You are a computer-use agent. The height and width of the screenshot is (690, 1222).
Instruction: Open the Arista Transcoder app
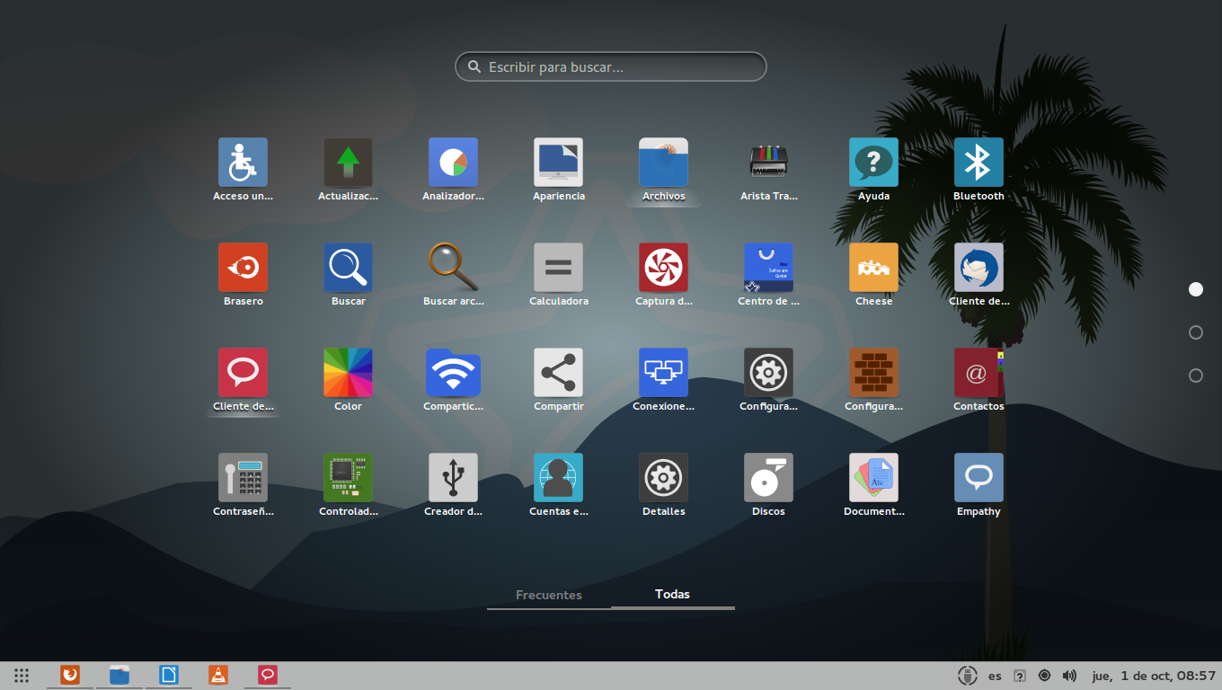coord(768,163)
